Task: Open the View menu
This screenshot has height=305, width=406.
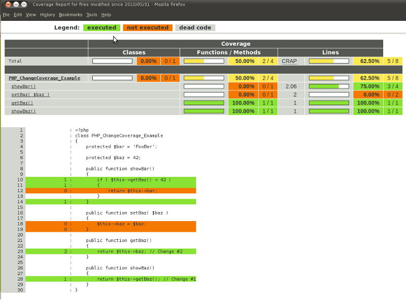Action: [x=30, y=15]
